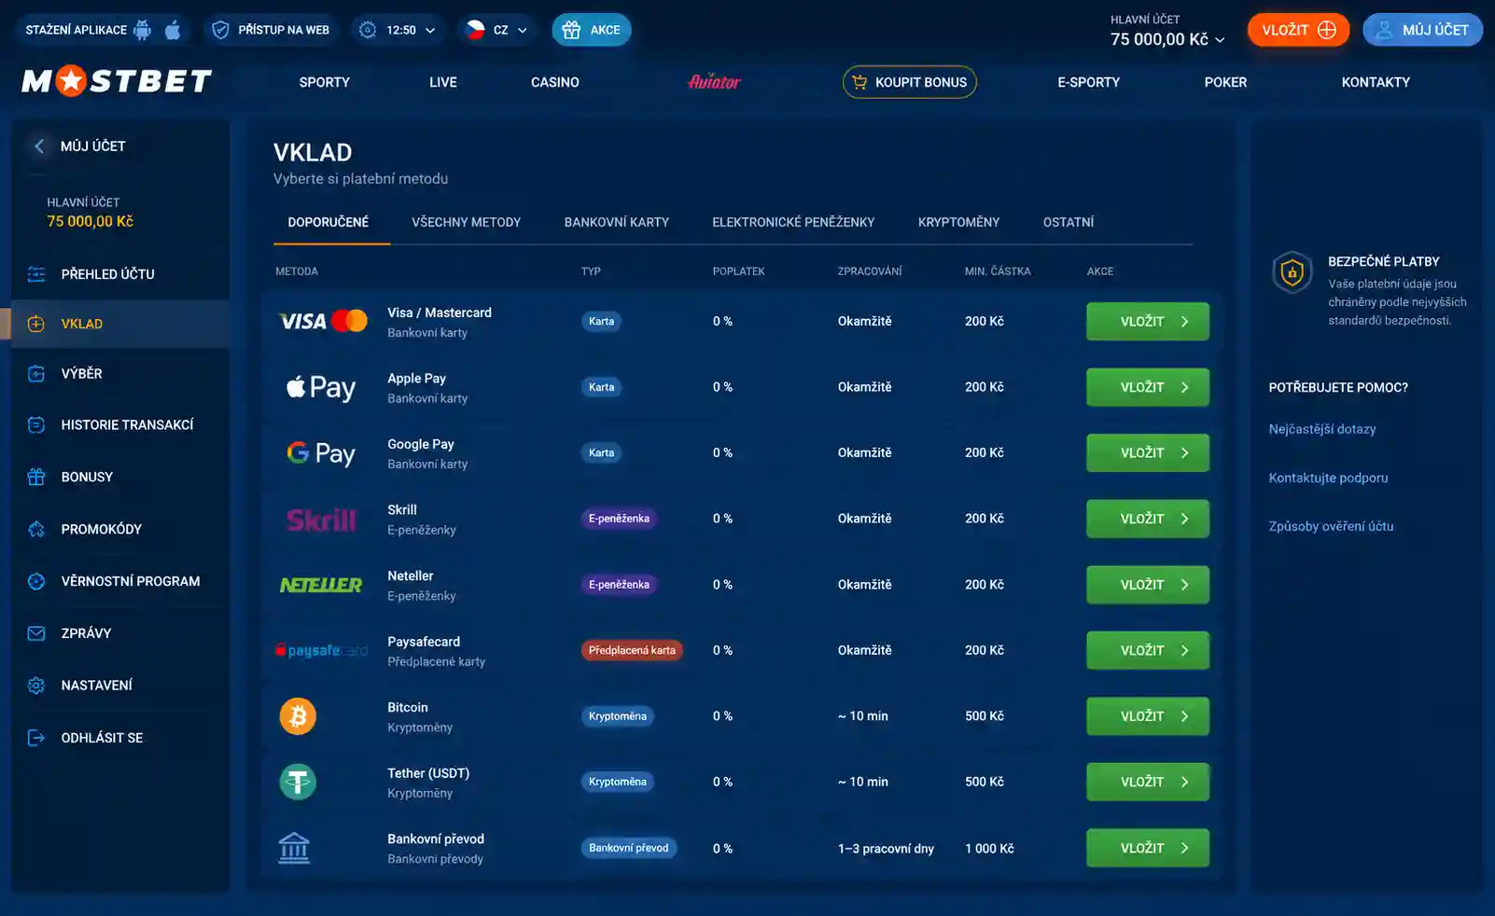Click the paysafecard logo
The height and width of the screenshot is (916, 1495).
(x=321, y=651)
